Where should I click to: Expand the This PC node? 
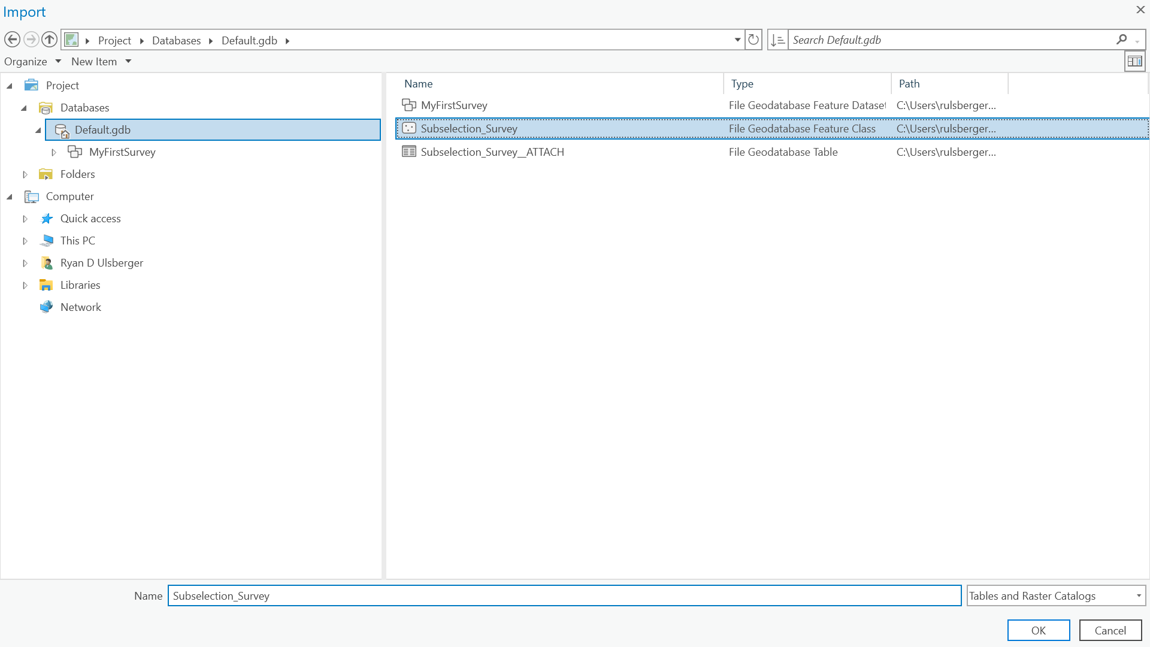[24, 240]
